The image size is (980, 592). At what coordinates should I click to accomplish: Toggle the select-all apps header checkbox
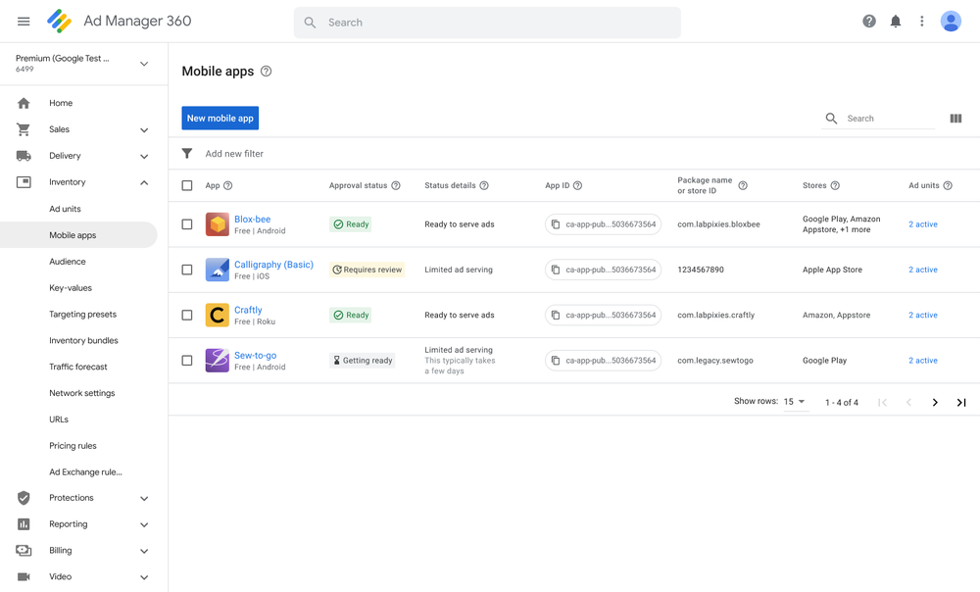coord(187,185)
